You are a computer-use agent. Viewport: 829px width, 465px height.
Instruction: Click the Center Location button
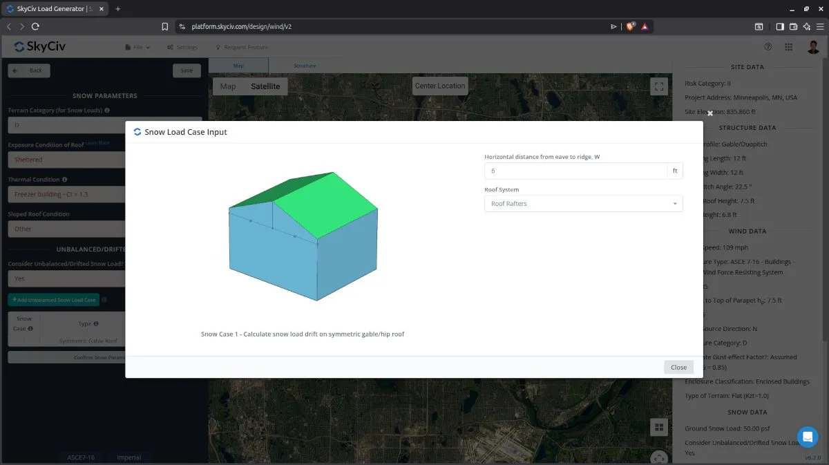[440, 86]
